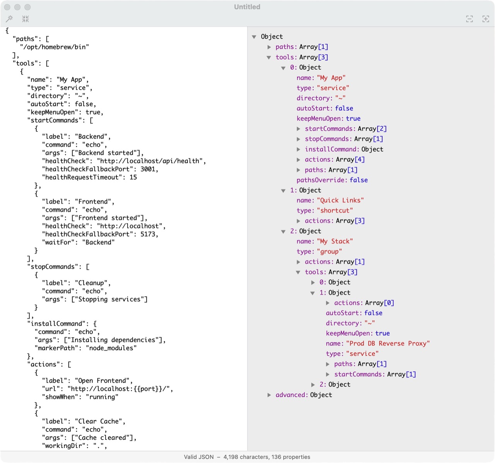Image resolution: width=495 pixels, height=463 pixels.
Task: Select type "group" row
Action: pyautogui.click(x=319, y=251)
